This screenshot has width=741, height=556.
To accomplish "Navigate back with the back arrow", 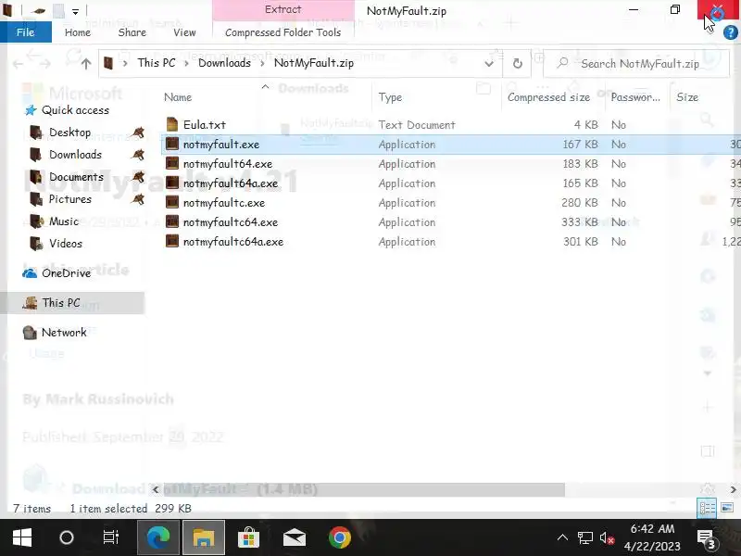I will [x=18, y=63].
